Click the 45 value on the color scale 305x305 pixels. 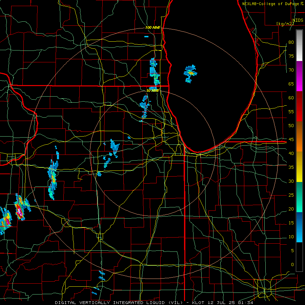(291, 140)
